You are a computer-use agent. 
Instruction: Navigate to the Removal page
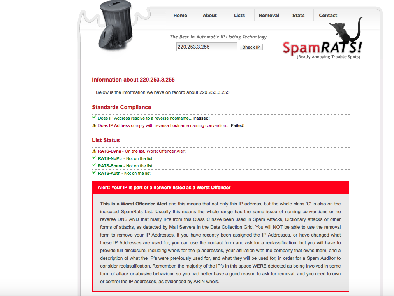269,15
